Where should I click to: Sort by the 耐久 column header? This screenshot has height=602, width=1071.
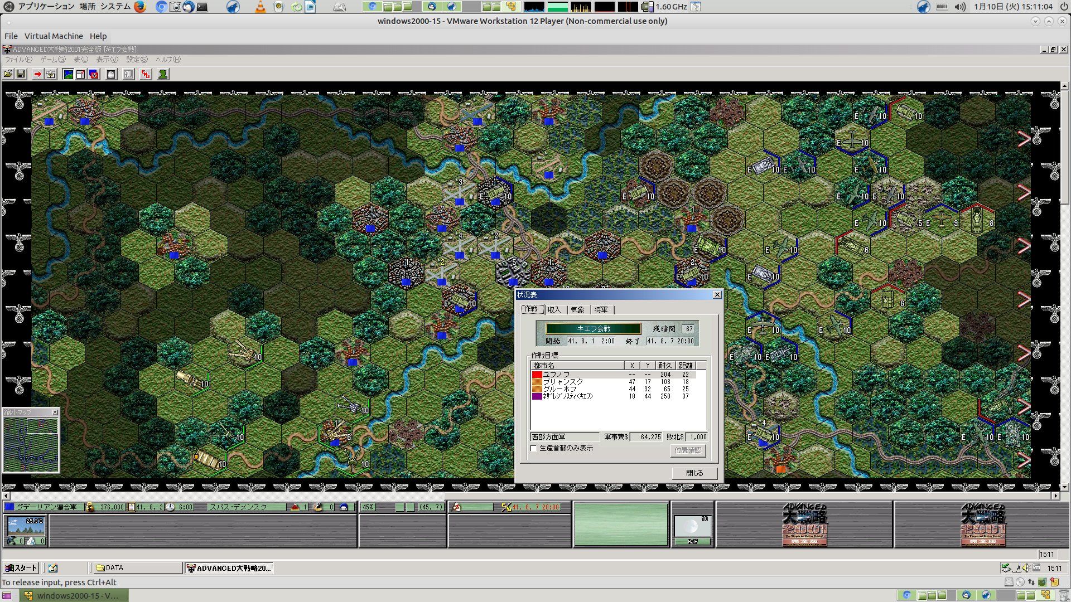(665, 366)
